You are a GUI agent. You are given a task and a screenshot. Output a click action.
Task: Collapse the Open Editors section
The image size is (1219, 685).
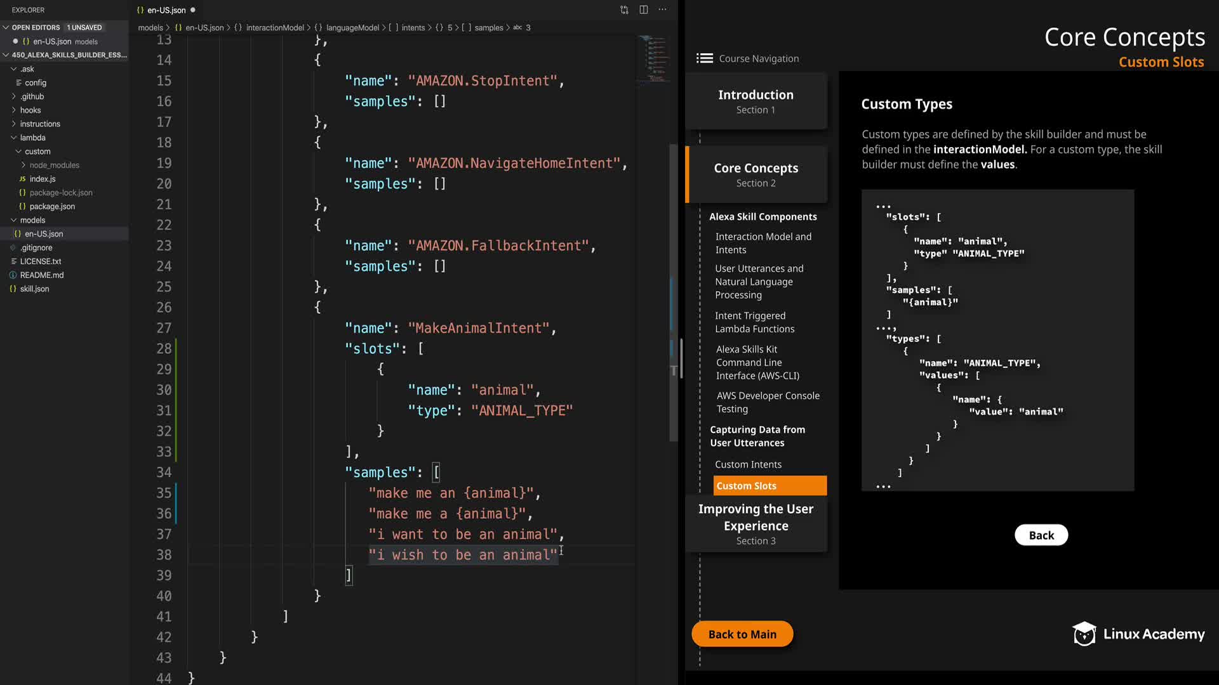[35, 27]
